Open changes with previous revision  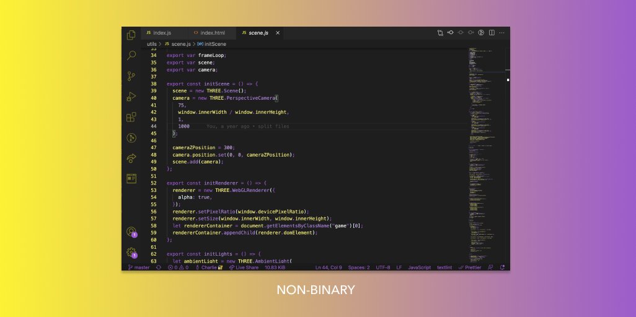click(x=450, y=33)
